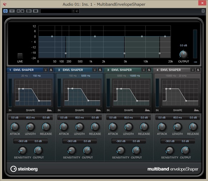Switch band 2 SHAPE display mode icon

coord(98,110)
